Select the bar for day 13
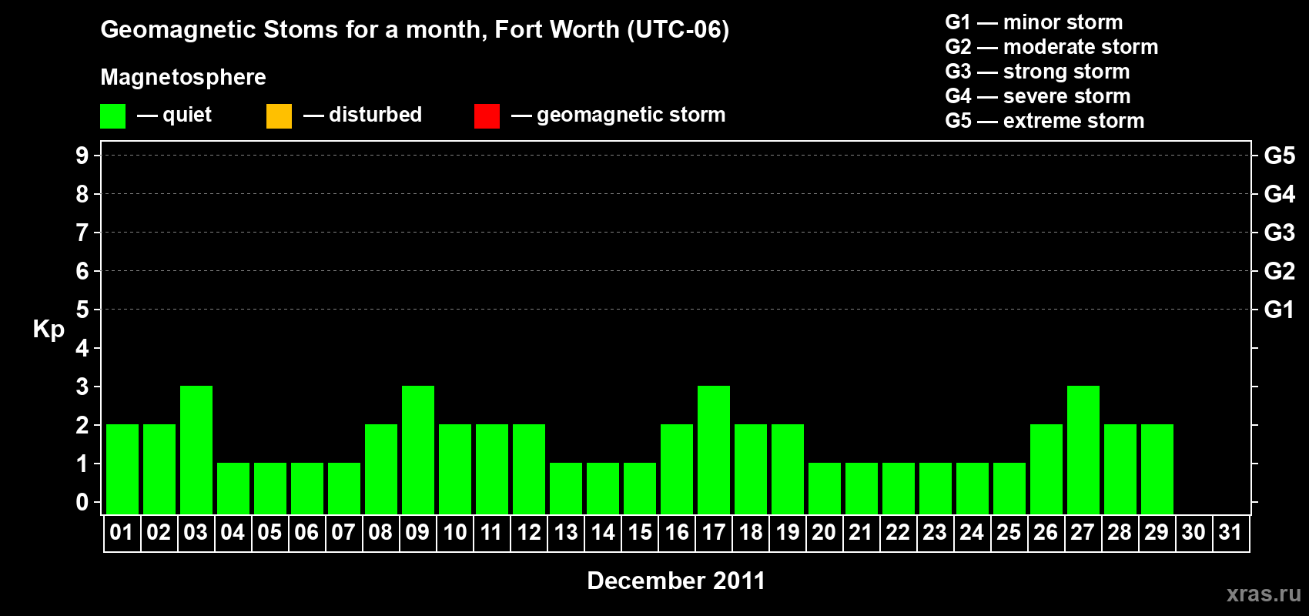Screen dimensions: 1309x616 pyautogui.click(x=566, y=488)
